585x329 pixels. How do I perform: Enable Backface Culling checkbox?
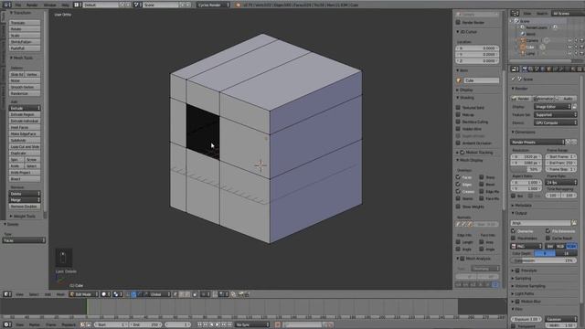458,122
